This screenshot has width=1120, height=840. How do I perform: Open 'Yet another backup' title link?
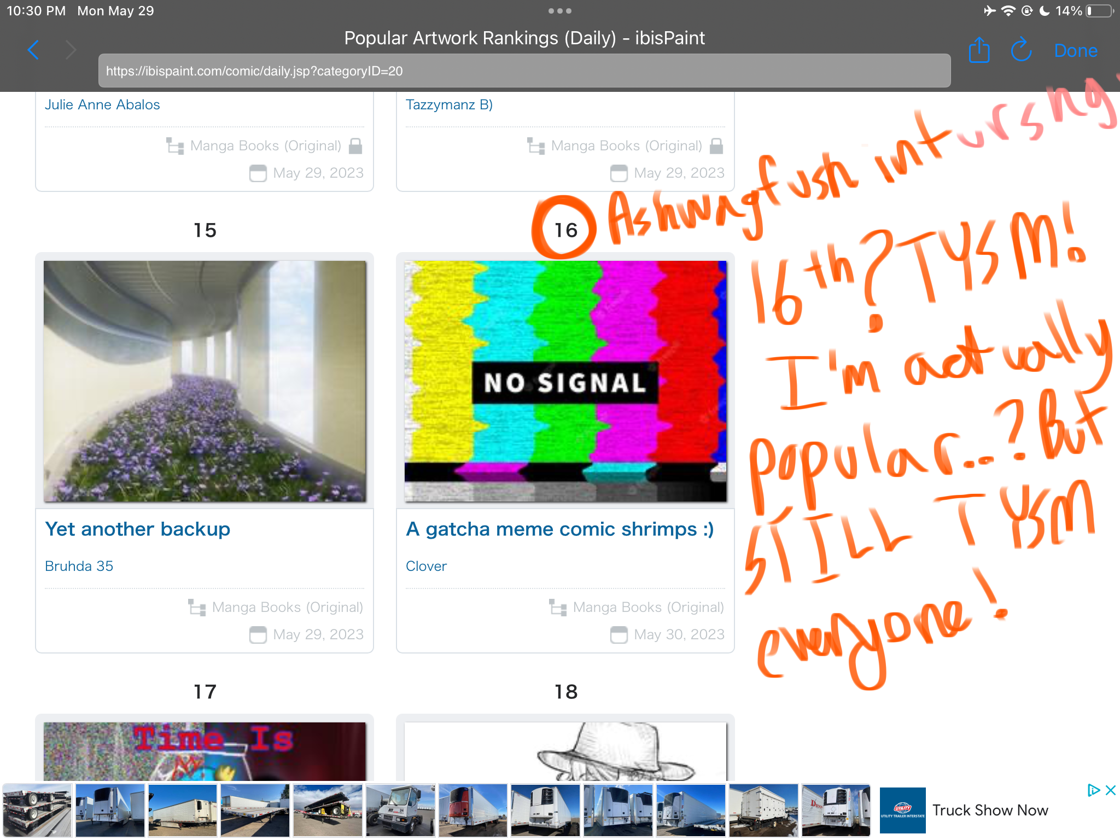(138, 529)
